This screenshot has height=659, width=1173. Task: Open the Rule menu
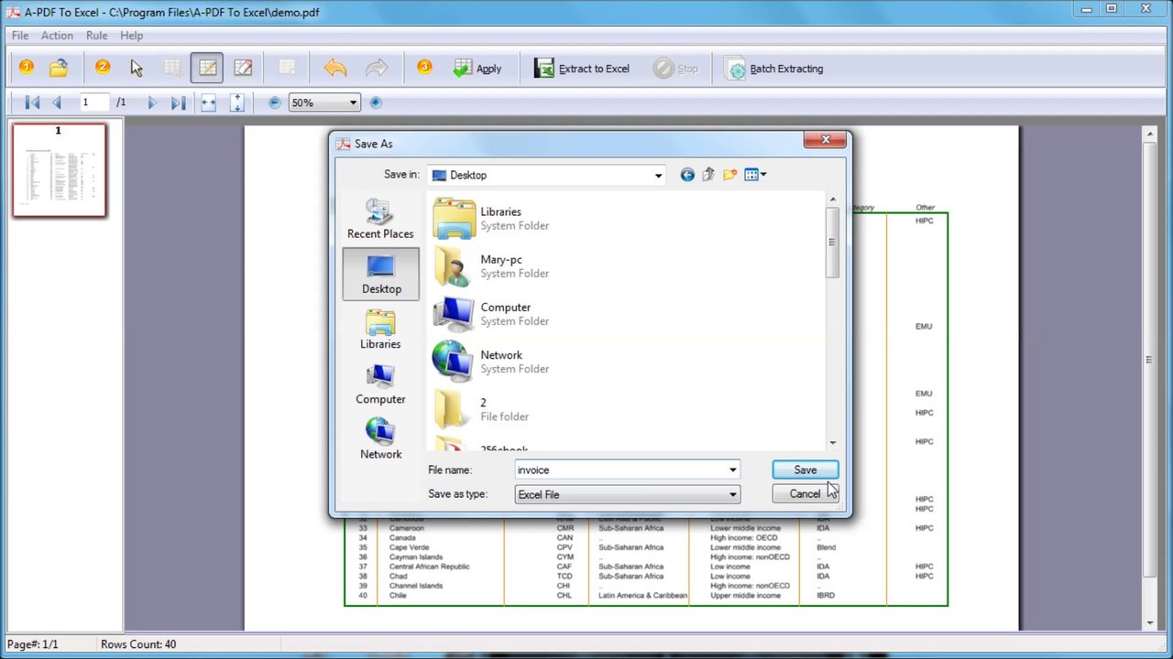click(x=96, y=36)
